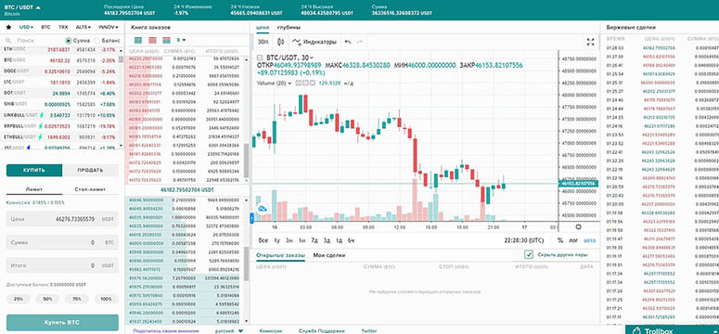Show only buy orders in order book

point(138,41)
